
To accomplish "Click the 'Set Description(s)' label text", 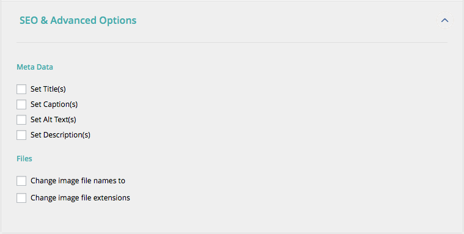I will point(61,135).
